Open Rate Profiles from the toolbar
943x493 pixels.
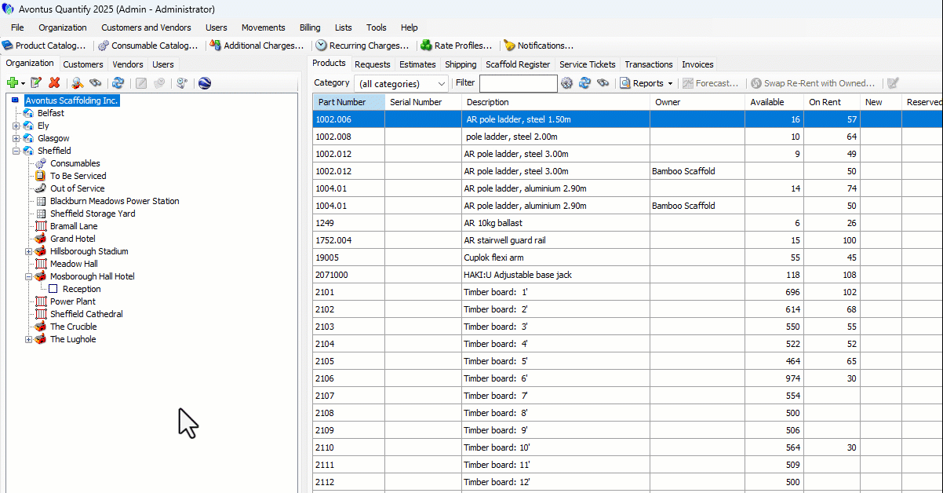[457, 46]
